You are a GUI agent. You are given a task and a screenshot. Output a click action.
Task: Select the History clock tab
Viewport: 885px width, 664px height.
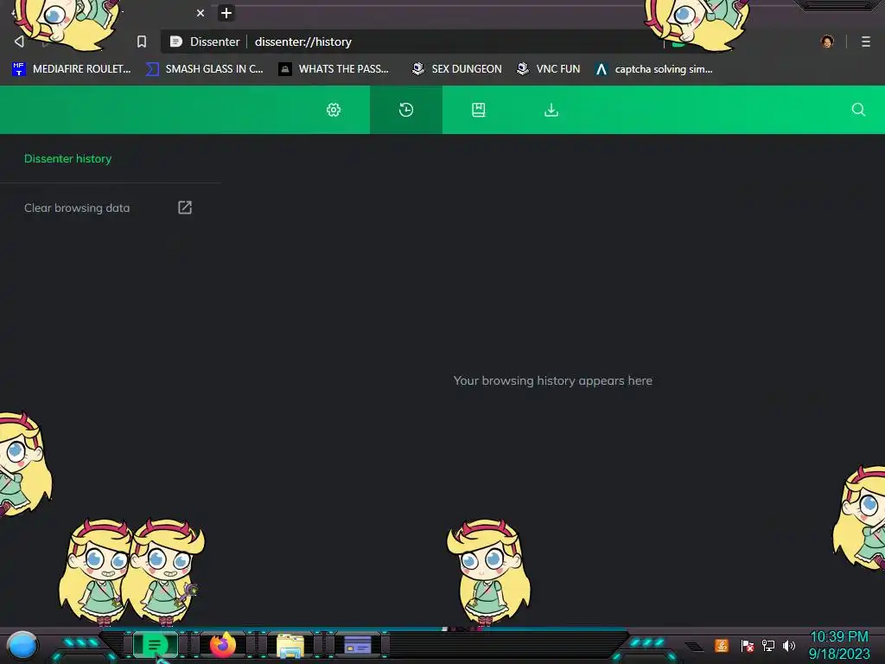(x=406, y=110)
